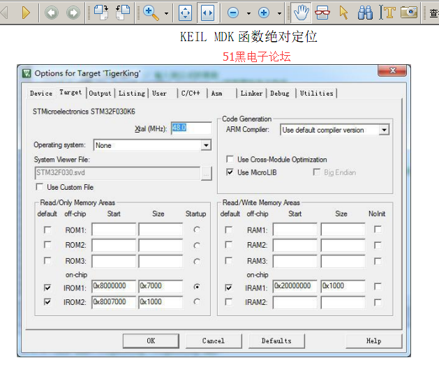Image resolution: width=439 pixels, height=374 pixels.
Task: Click the red glasses reading icon
Action: tap(322, 13)
